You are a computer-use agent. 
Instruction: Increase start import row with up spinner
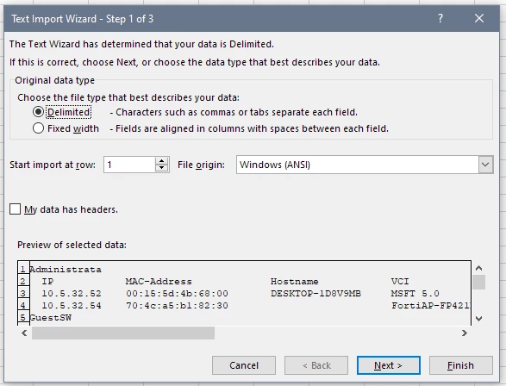click(x=162, y=160)
